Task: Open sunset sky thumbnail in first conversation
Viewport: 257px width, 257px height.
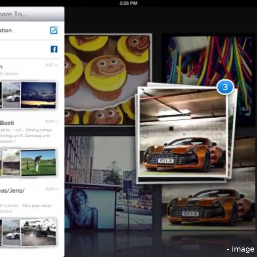Action: click(x=39, y=95)
